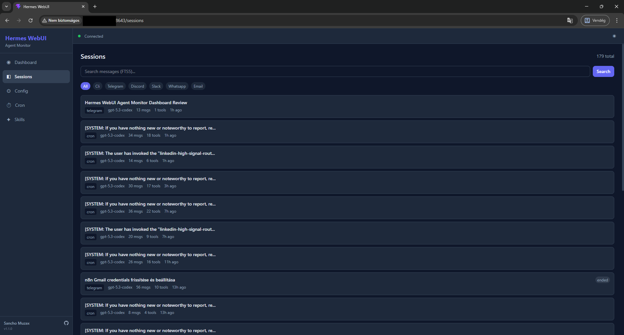The image size is (624, 335).
Task: Click browser Forward arrow
Action: tap(19, 20)
